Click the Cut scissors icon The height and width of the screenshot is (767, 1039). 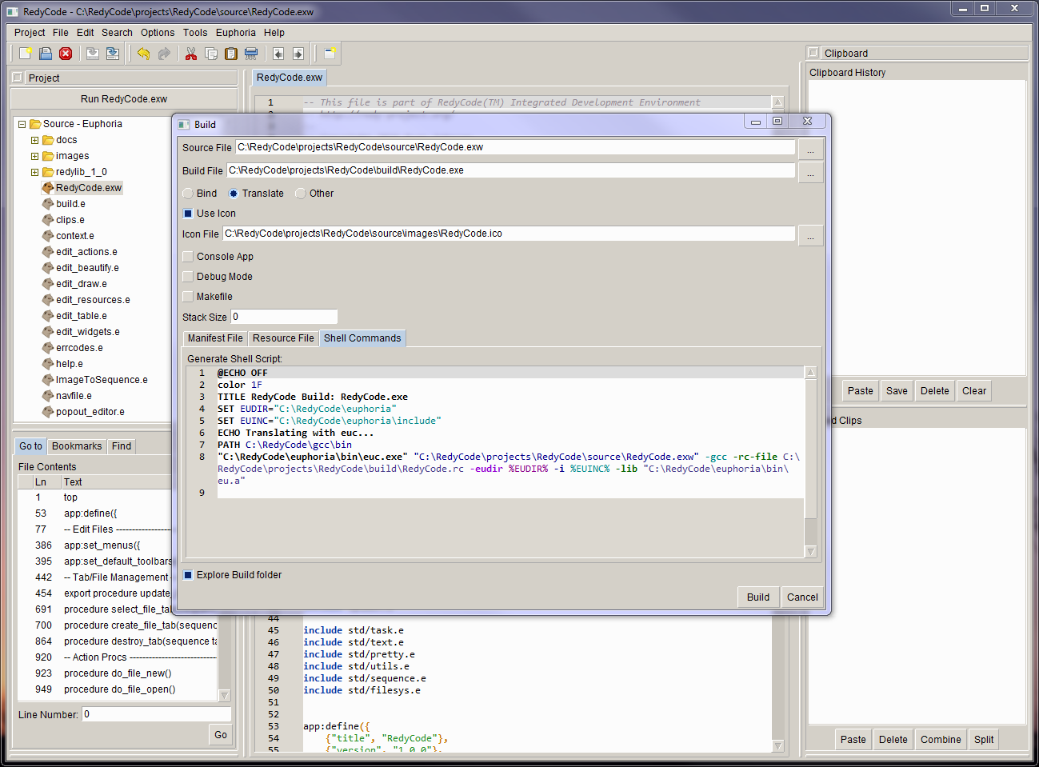pos(191,54)
